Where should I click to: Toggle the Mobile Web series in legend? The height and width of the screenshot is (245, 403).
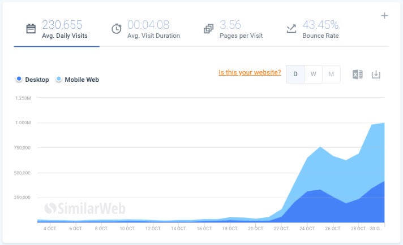[78, 80]
